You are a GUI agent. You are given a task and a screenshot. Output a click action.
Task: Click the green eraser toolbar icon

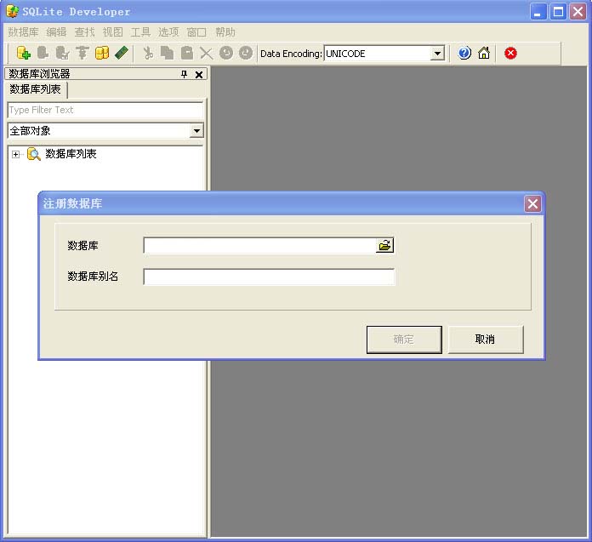[122, 53]
